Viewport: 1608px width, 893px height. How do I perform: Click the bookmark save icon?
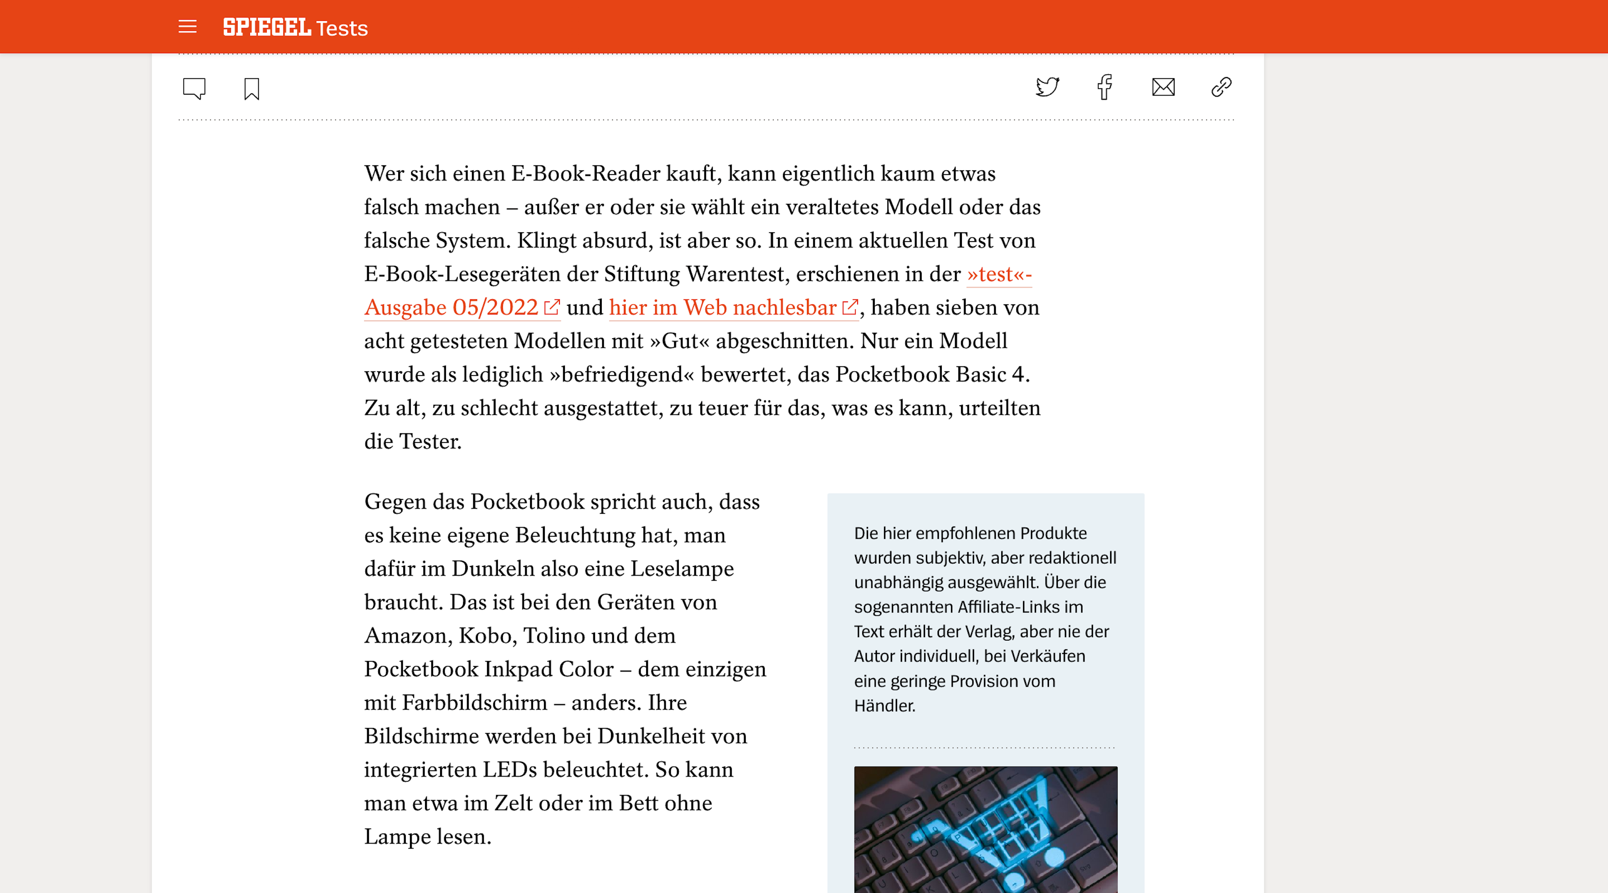[251, 87]
